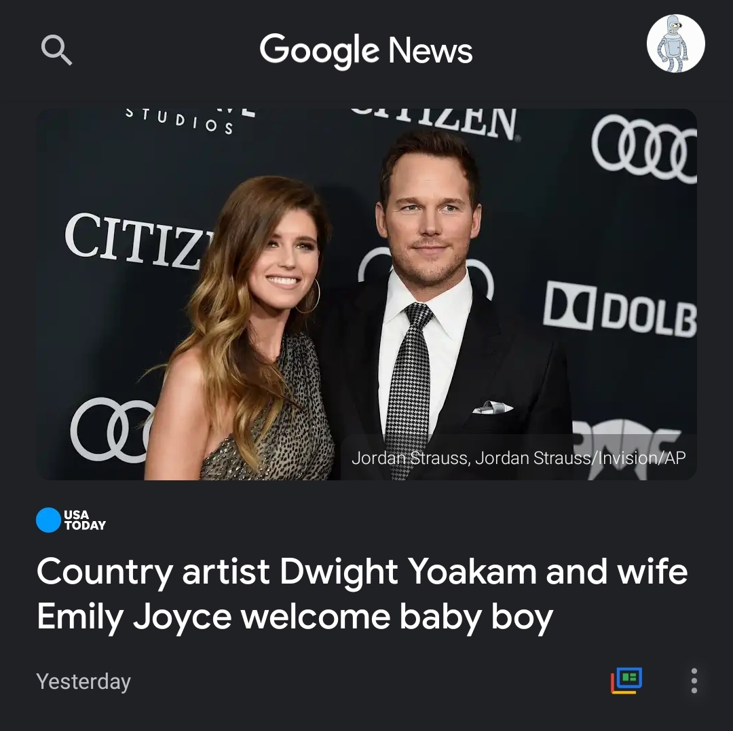Tap the blue USA Today circle logo
Screen dimensions: 733x731
pos(48,520)
